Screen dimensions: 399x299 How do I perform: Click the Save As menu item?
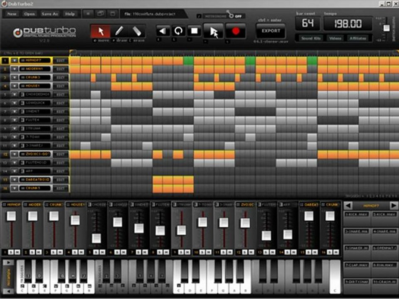pyautogui.click(x=50, y=14)
